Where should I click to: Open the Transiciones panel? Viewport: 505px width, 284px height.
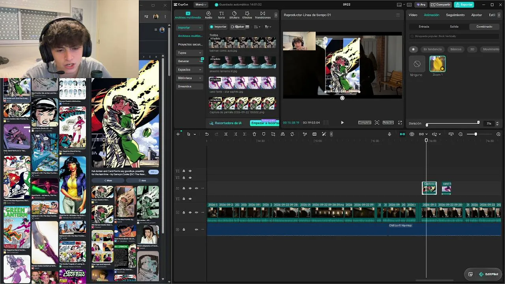(x=263, y=15)
